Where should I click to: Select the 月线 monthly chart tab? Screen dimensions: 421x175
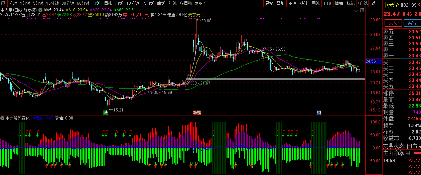pyautogui.click(x=119, y=3)
